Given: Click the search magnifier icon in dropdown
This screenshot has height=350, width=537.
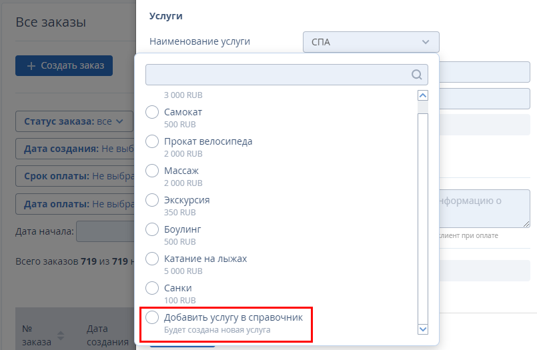Looking at the screenshot, I should pyautogui.click(x=416, y=75).
